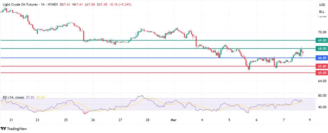328x133 pixels.
Task: Select the 69.00 green price label
Action: pyautogui.click(x=321, y=40)
